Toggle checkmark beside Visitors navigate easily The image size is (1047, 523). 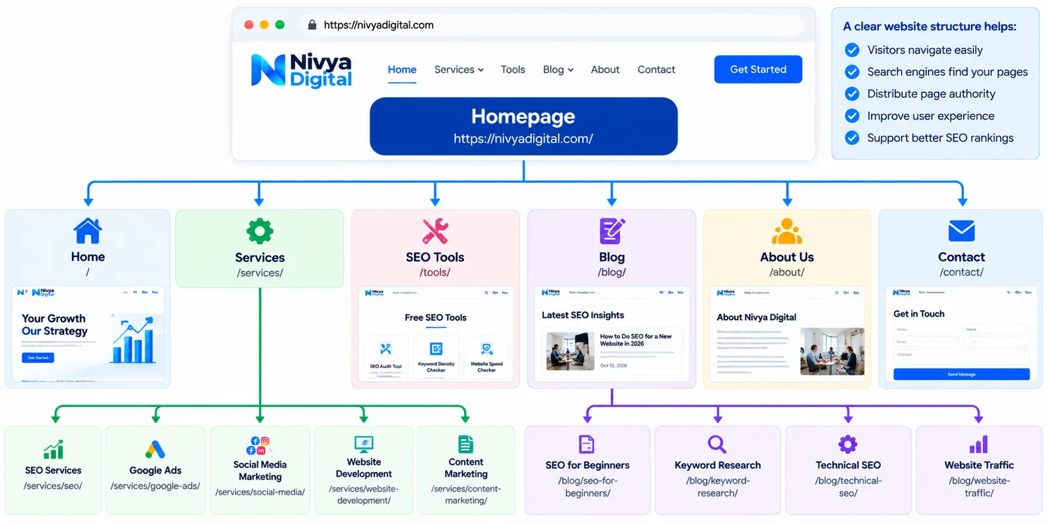coord(852,50)
